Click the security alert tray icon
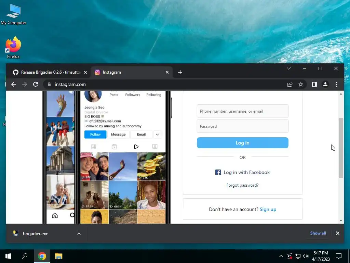The image size is (350, 263). point(290,256)
